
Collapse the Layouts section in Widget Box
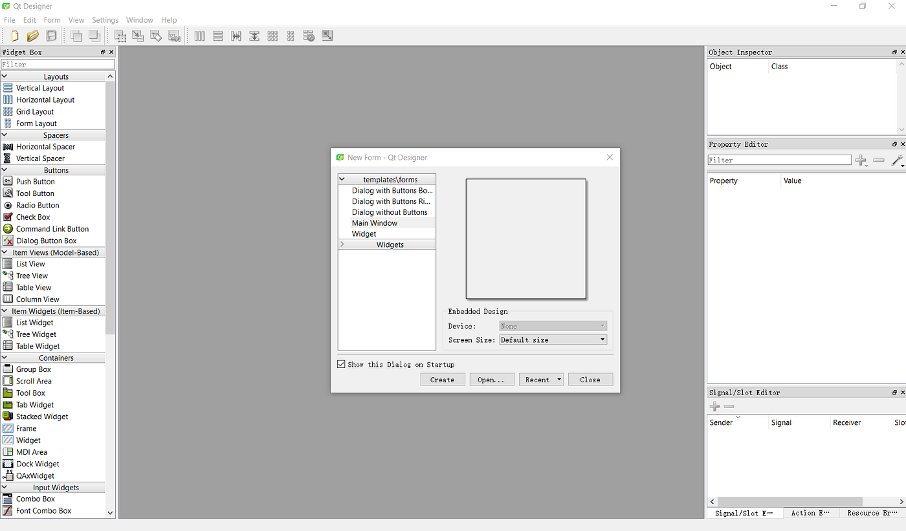(x=5, y=76)
